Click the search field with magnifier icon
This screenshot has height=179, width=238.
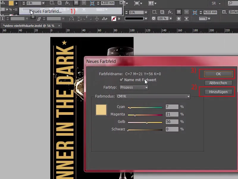coord(233,3)
